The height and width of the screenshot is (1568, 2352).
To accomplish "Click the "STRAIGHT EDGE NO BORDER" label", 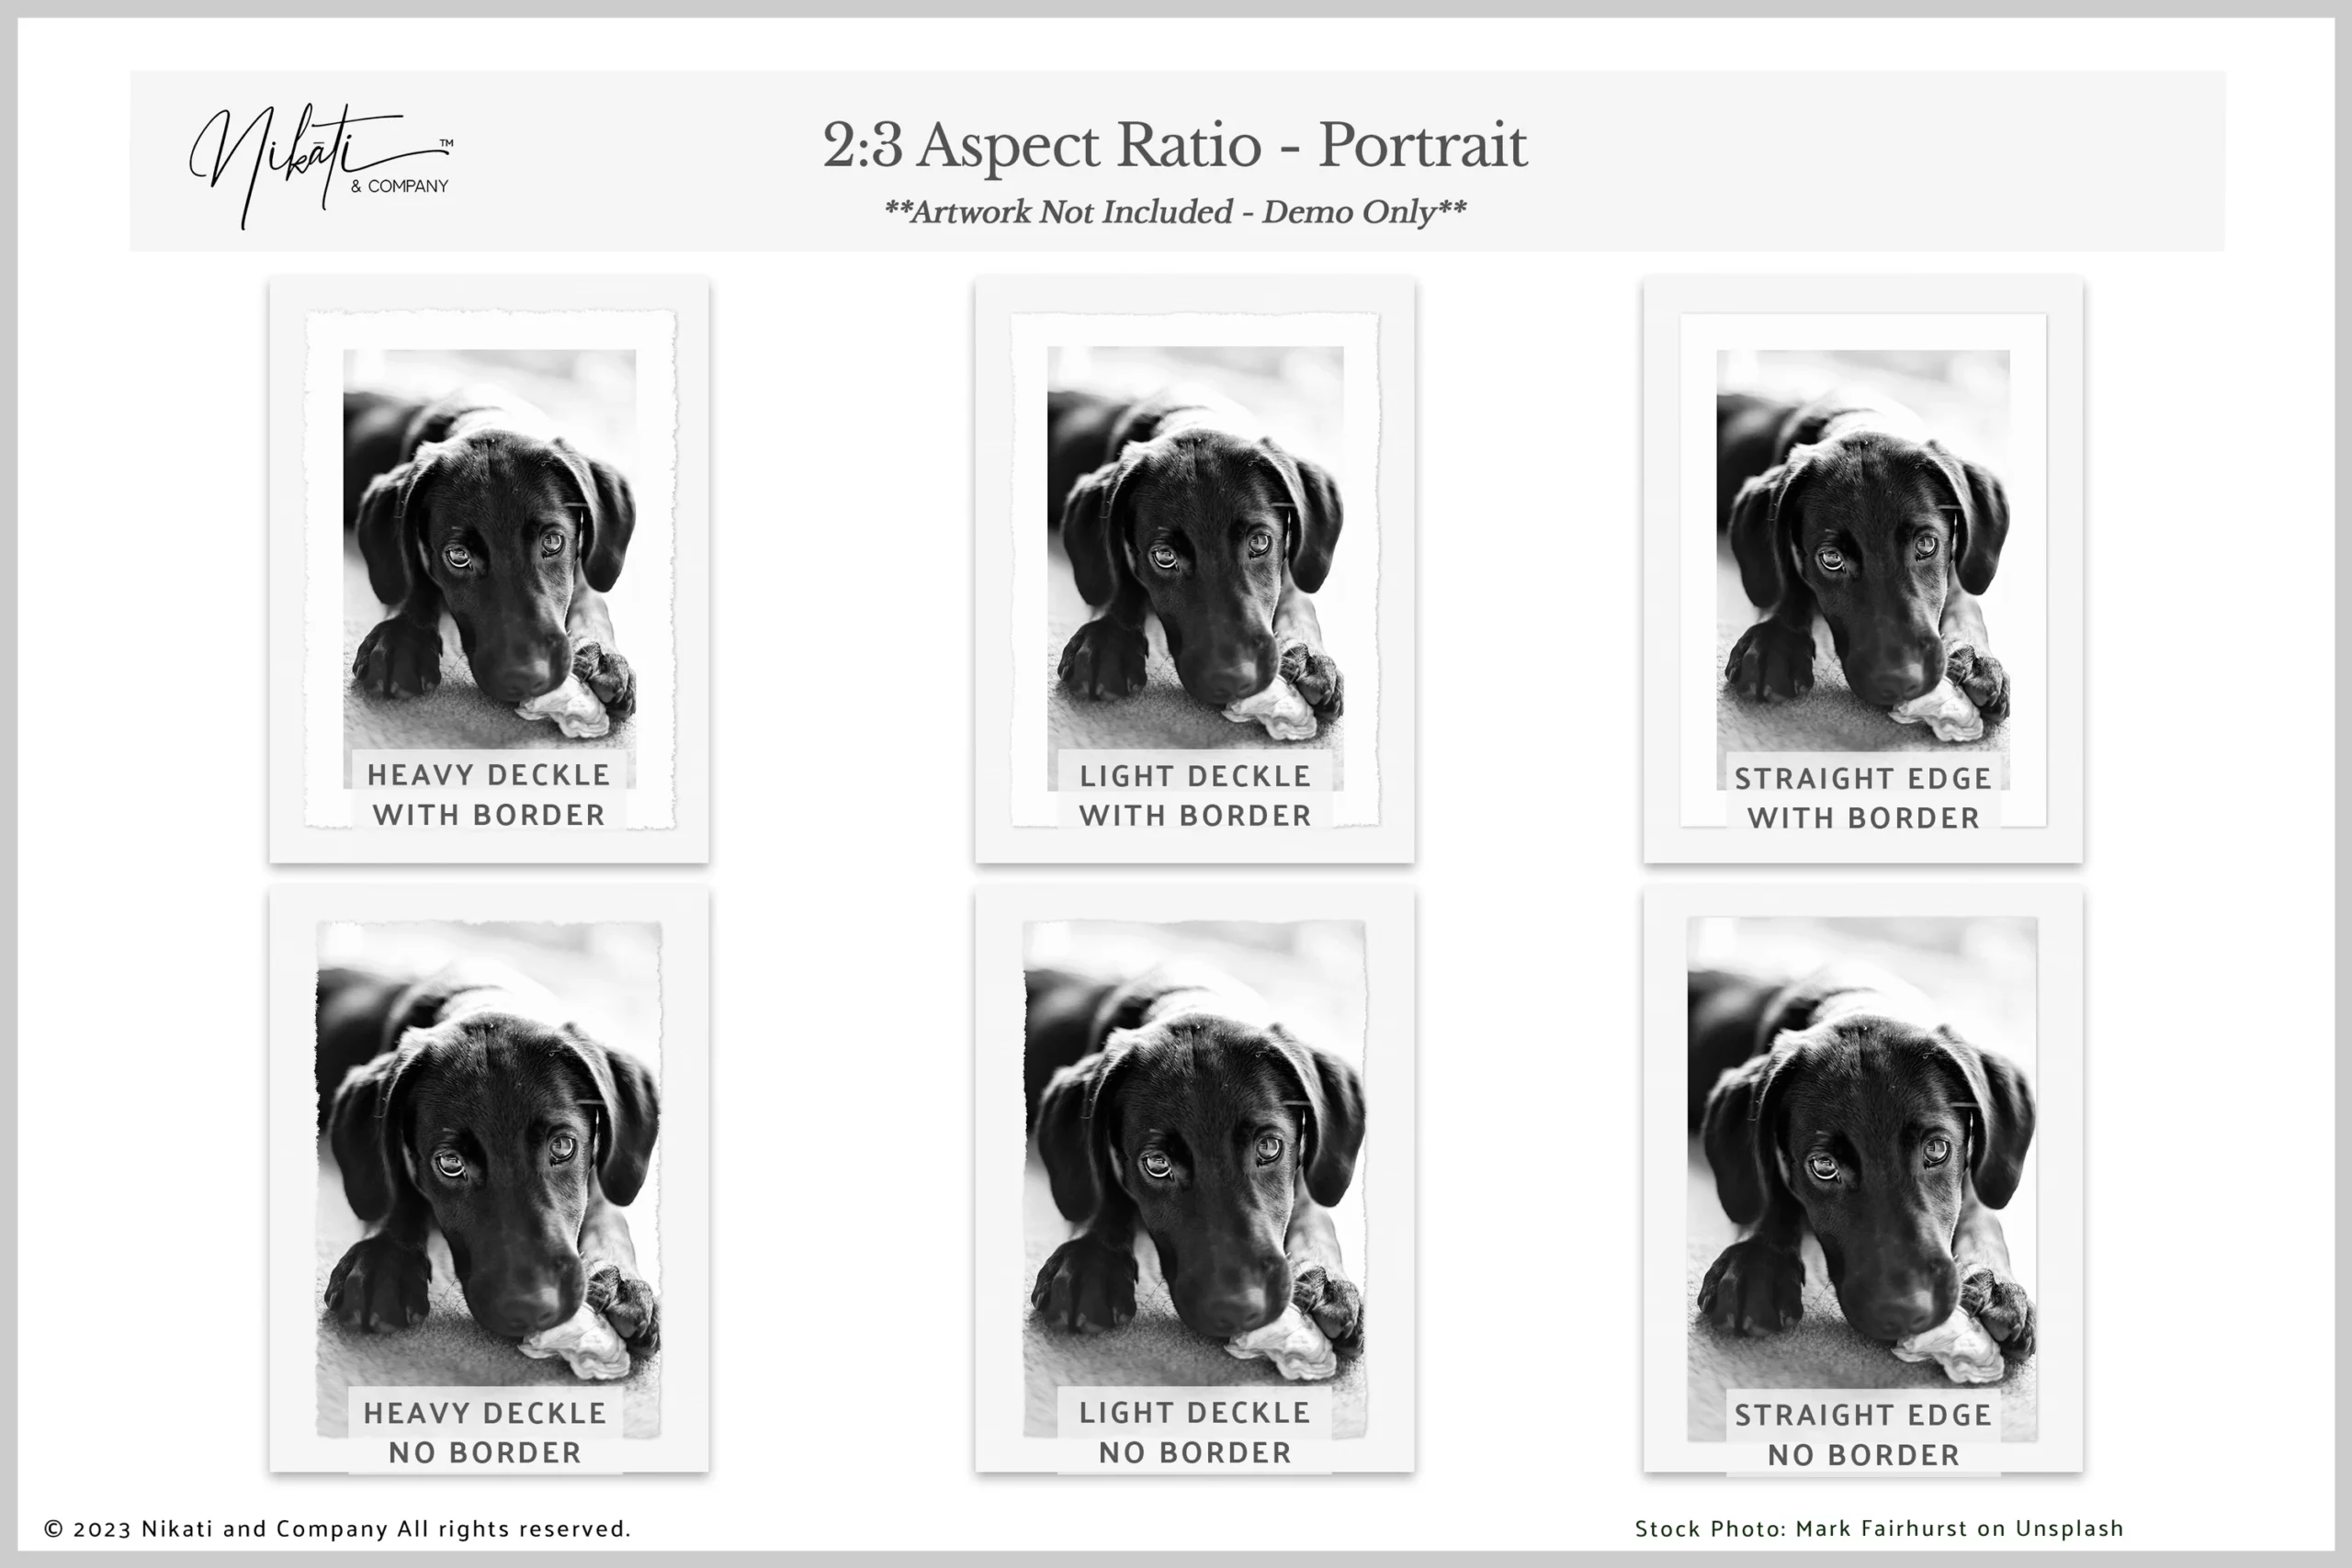I will (1863, 1435).
